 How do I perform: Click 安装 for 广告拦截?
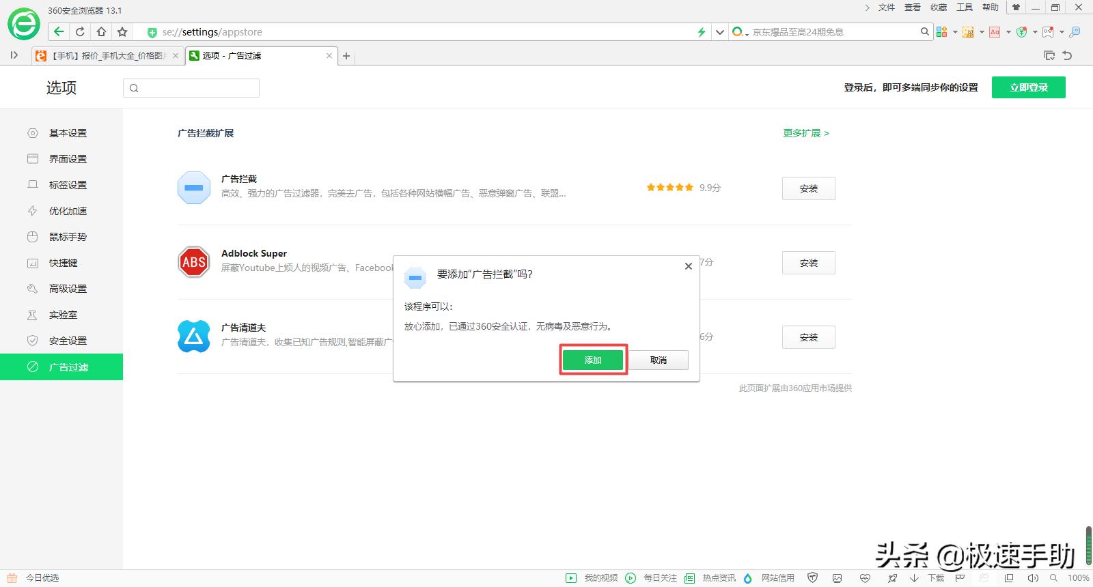809,188
